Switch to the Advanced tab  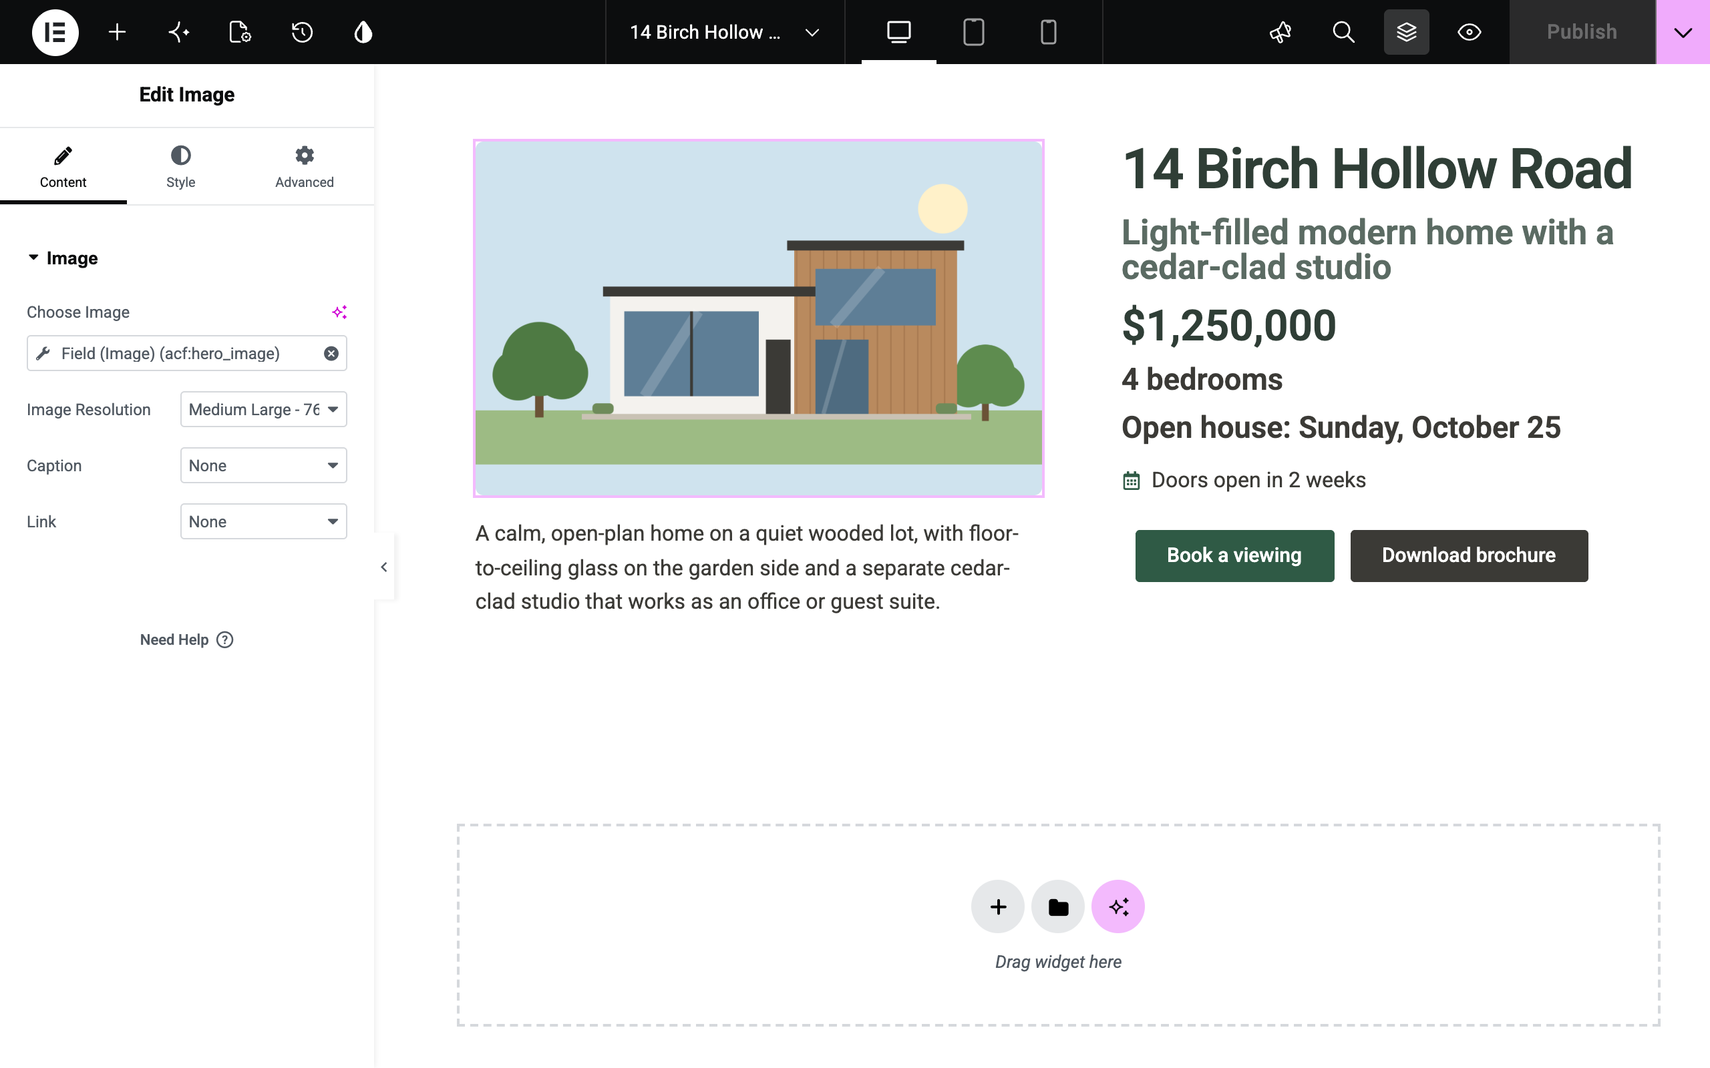(305, 168)
